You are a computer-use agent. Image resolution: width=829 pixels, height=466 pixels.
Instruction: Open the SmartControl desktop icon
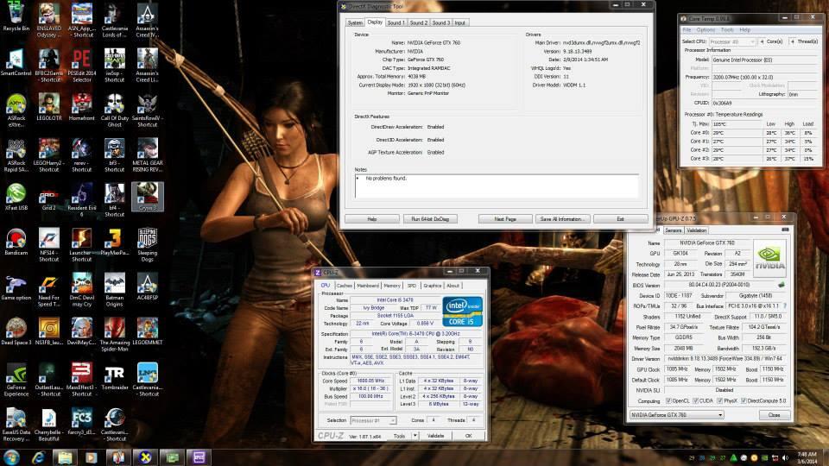pyautogui.click(x=16, y=63)
